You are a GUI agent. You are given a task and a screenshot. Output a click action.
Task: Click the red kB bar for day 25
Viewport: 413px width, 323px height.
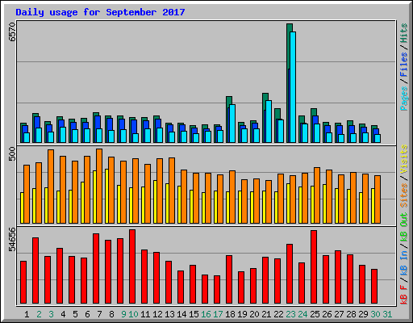click(314, 266)
